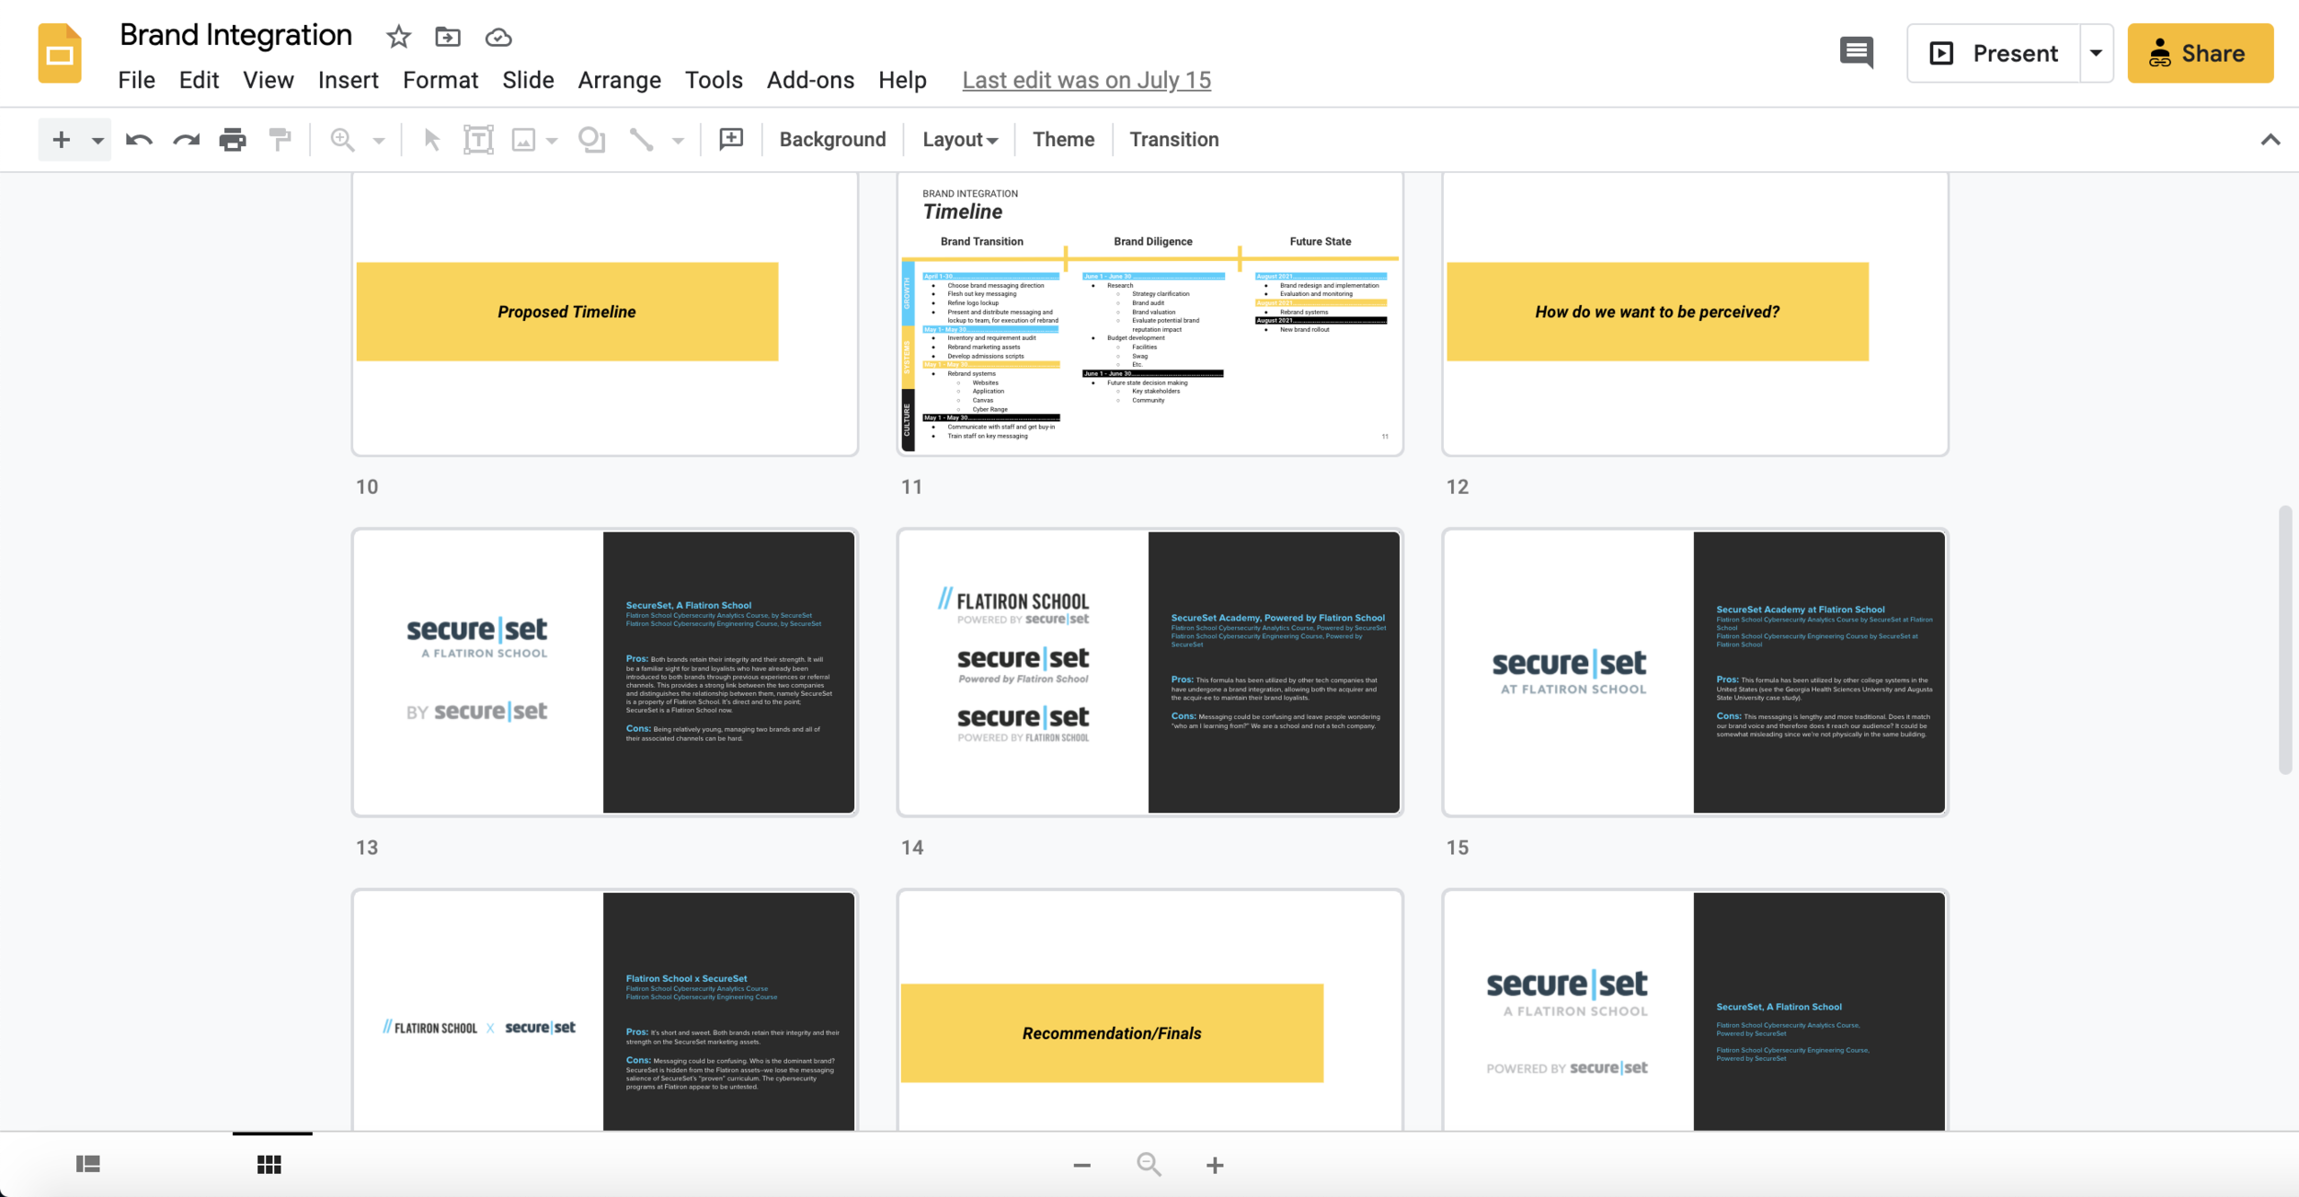
Task: Select the slide 11 Timeline thumbnail
Action: tap(1149, 313)
